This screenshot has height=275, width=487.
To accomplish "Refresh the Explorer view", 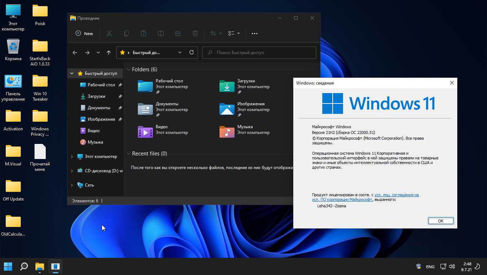I will tap(192, 53).
